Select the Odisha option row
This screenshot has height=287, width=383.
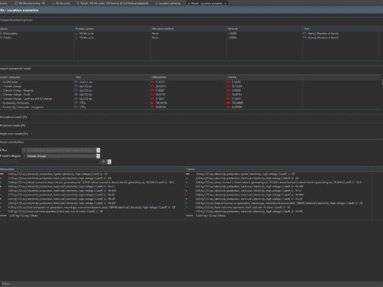tap(189, 38)
